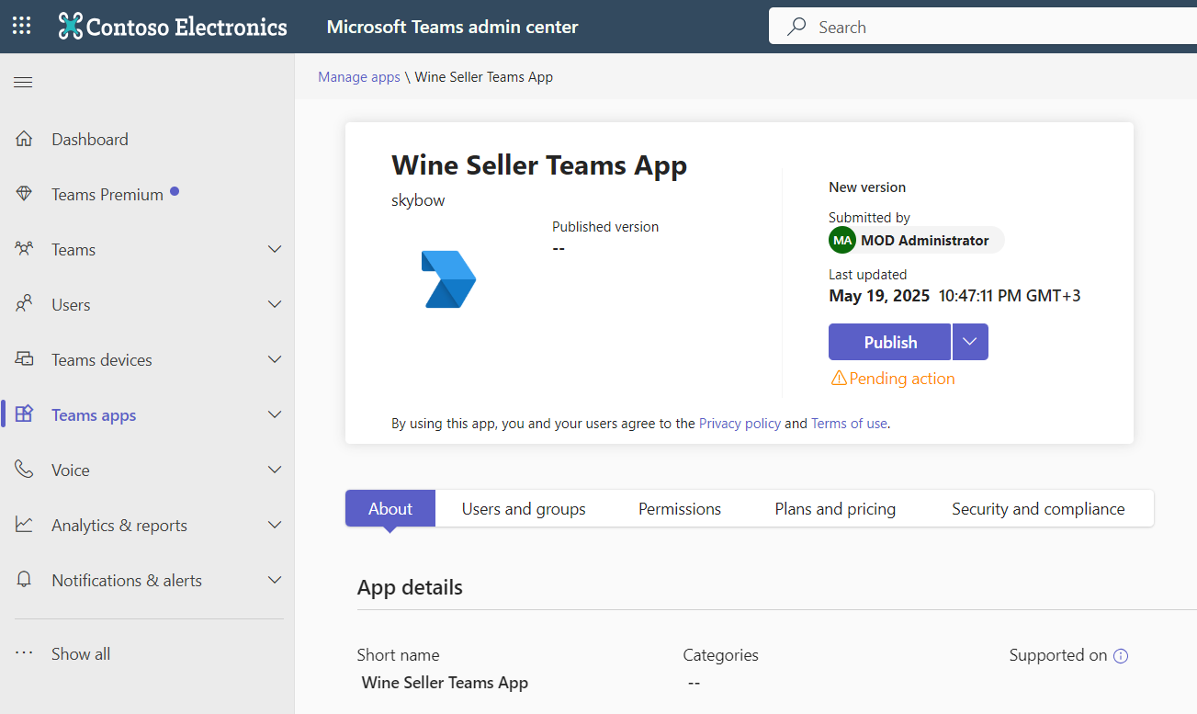Click the Notifications bell icon
Screen dimensions: 1197x714
[24, 581]
